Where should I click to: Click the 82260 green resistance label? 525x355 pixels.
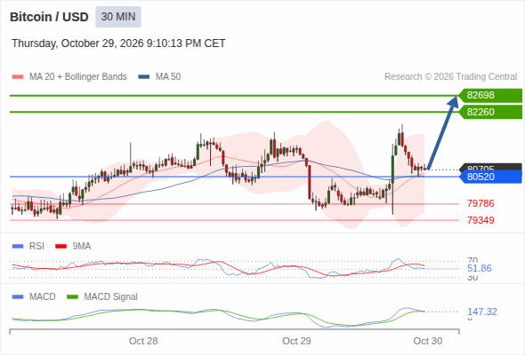490,112
